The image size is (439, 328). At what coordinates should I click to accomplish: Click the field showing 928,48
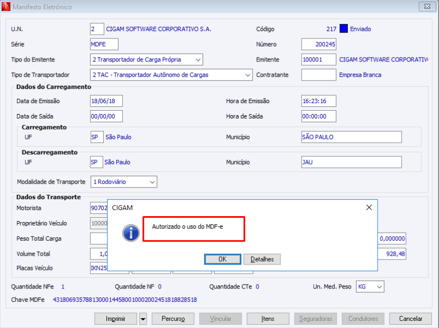[x=392, y=254]
